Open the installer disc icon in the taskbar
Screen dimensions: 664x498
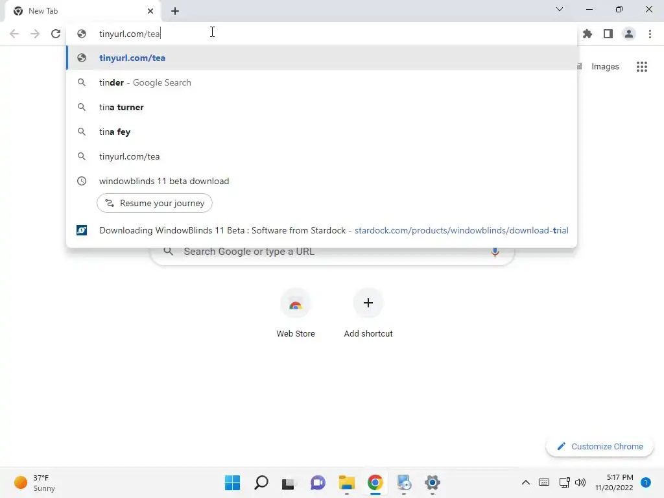[403, 482]
